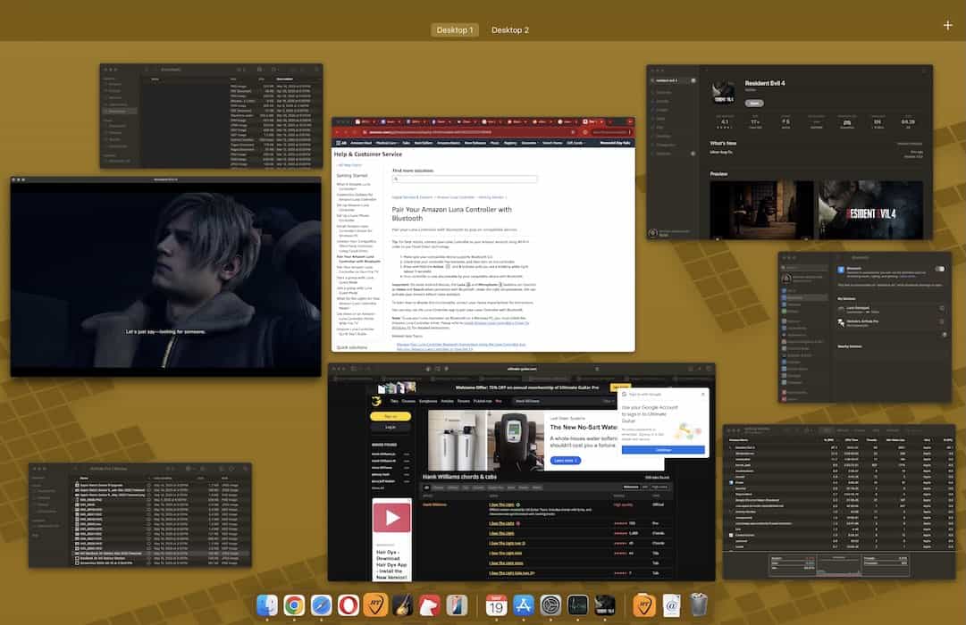Select the Ultimate Guitar Safari window

coord(521,473)
